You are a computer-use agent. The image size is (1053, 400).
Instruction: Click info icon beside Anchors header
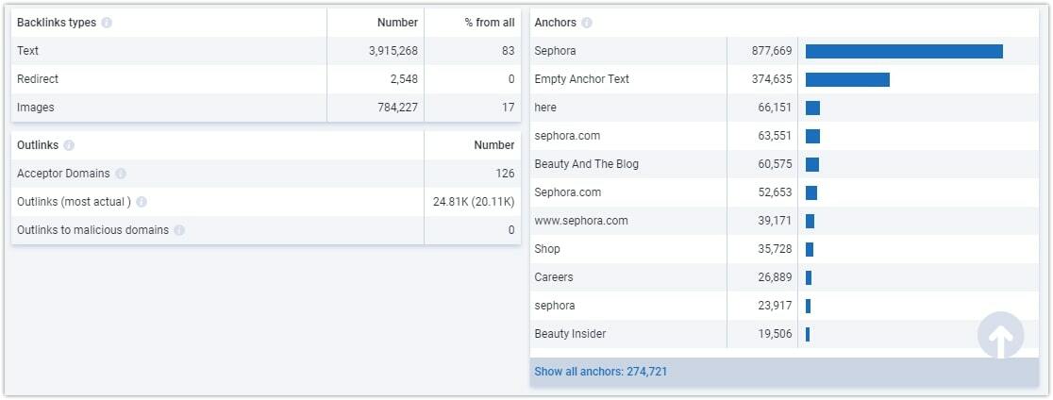tap(587, 23)
